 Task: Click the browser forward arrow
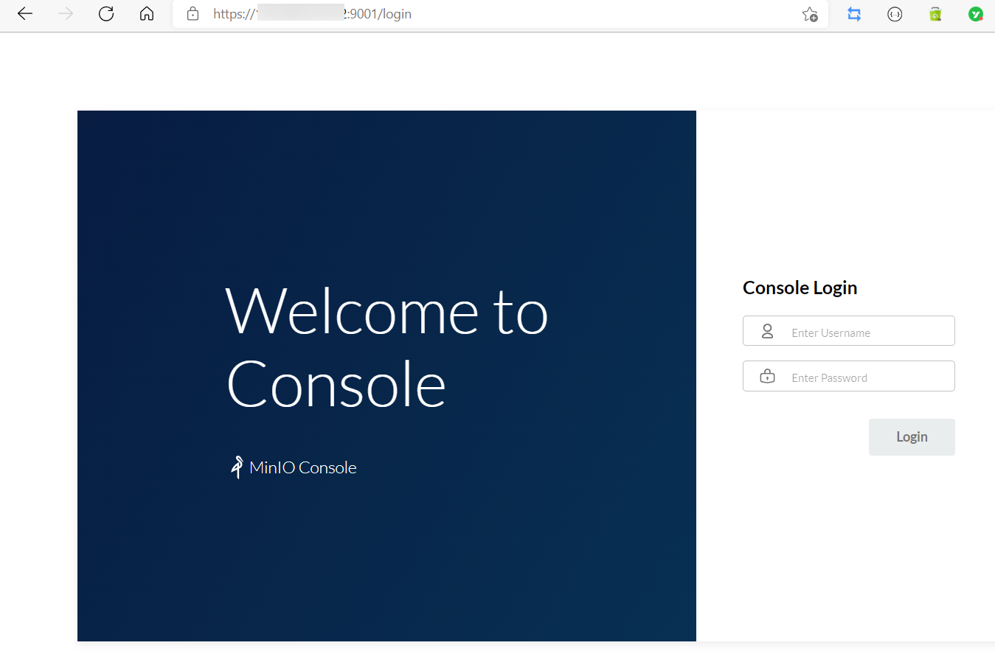click(66, 14)
